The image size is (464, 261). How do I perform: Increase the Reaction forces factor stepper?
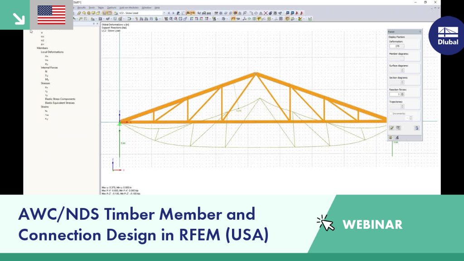(x=402, y=93)
